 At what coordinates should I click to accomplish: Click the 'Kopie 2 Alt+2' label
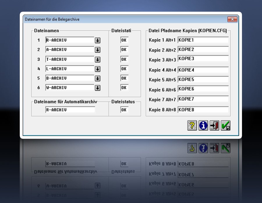click(162, 50)
